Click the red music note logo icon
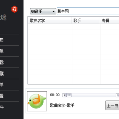Viewport: 119px width, 119px height. (15, 9)
